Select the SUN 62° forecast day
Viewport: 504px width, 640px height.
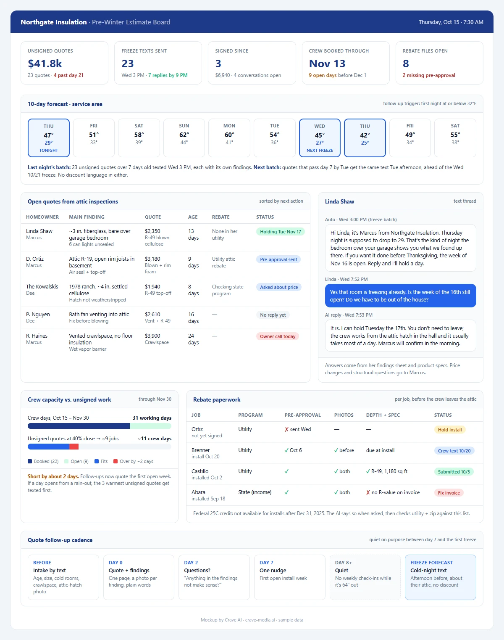pos(184,138)
